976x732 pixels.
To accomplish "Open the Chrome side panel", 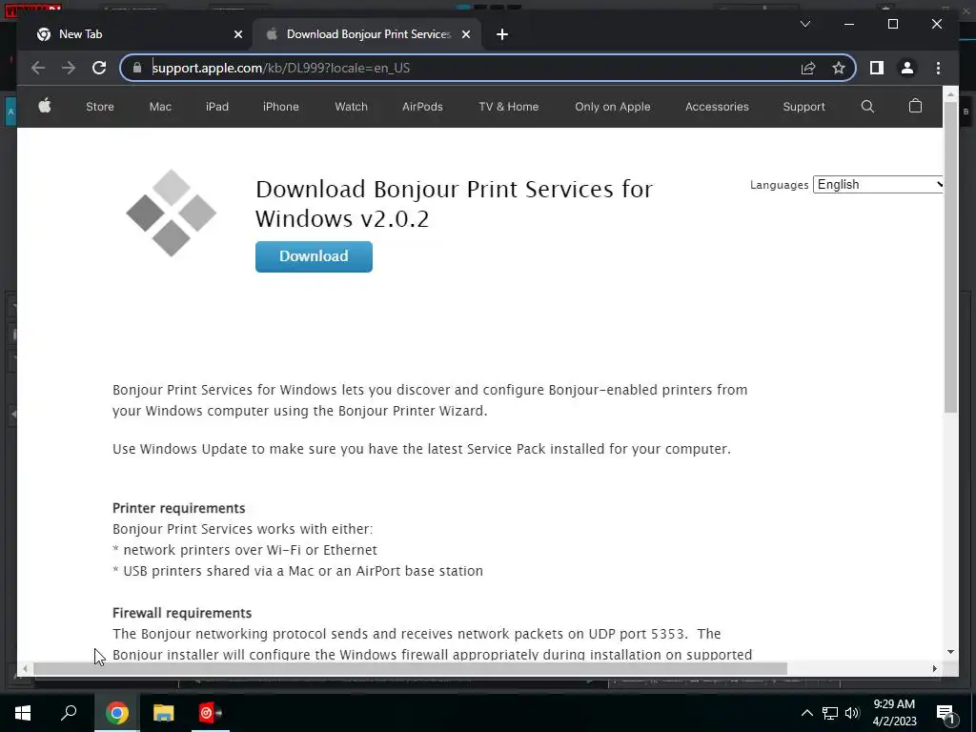I will pos(877,68).
